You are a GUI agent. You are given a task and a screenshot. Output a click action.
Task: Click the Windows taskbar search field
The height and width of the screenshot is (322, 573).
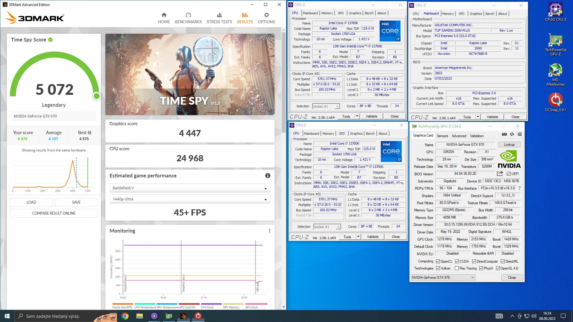(x=66, y=316)
